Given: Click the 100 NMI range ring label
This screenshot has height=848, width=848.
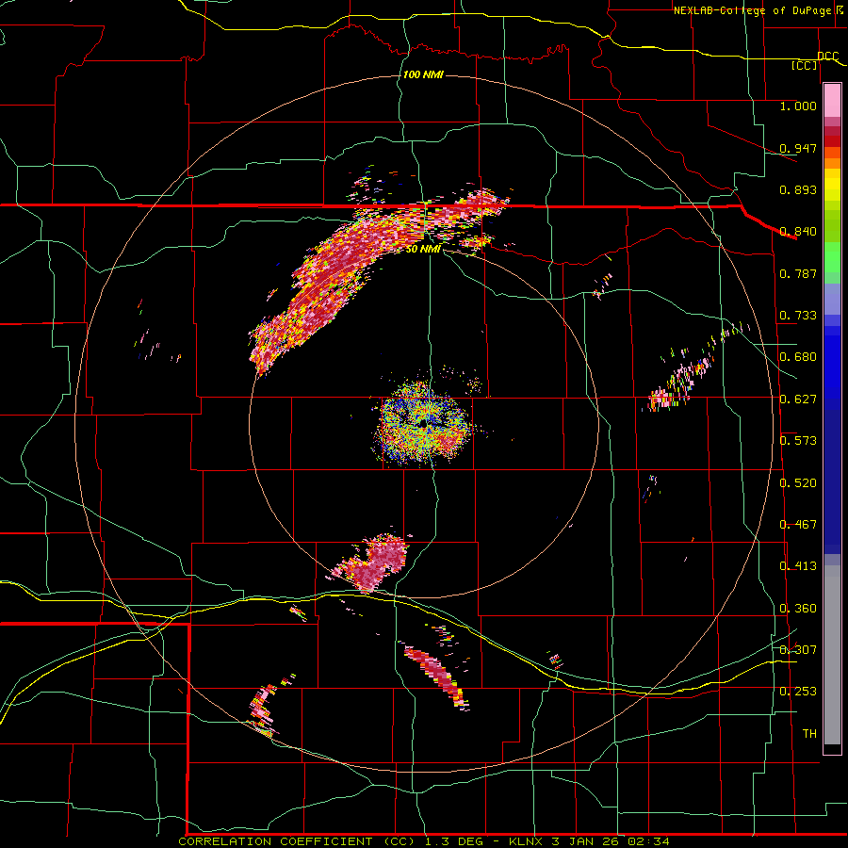Looking at the screenshot, I should click(x=423, y=74).
